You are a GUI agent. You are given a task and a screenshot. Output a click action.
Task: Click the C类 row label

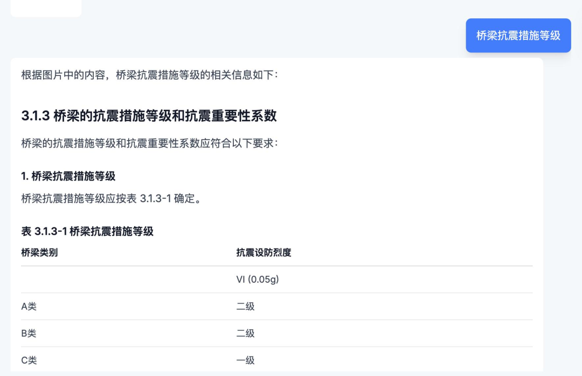coord(29,360)
